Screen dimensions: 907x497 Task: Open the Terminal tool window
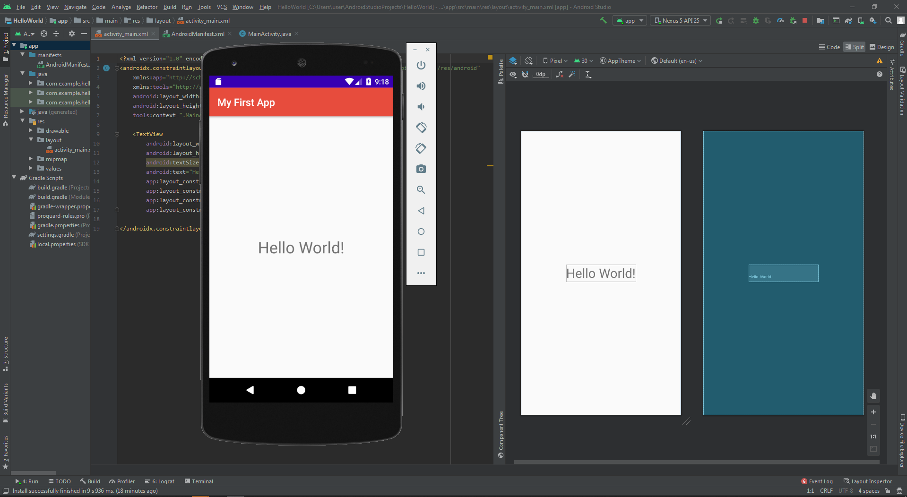199,481
